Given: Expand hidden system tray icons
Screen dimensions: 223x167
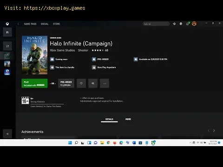Looking at the screenshot, I should point(190,142).
